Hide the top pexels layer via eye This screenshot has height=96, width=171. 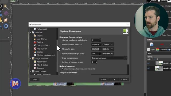point(149,63)
